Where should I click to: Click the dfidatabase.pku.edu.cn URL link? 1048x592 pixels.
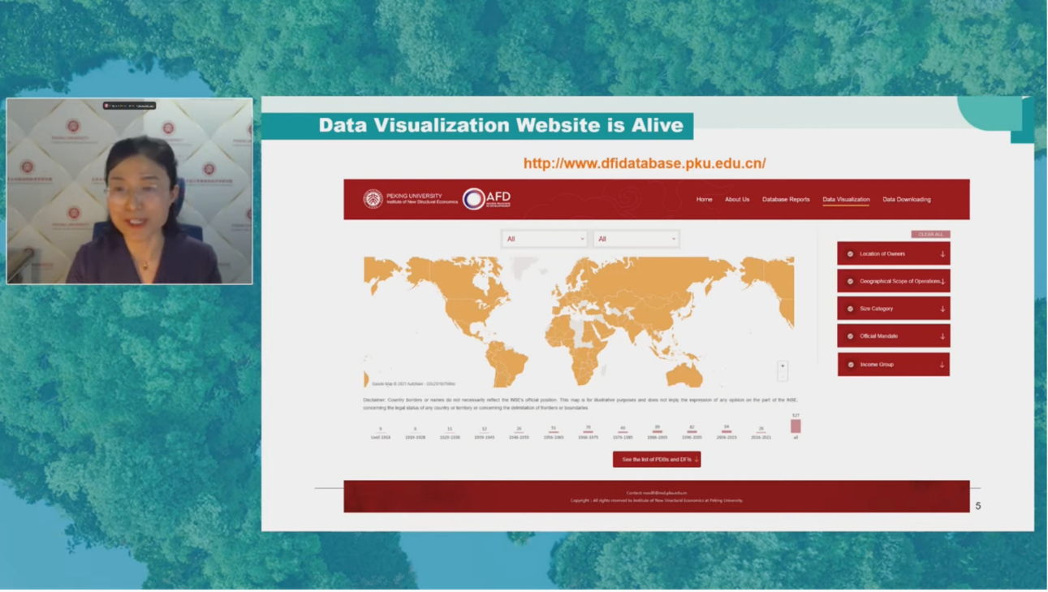click(x=645, y=163)
